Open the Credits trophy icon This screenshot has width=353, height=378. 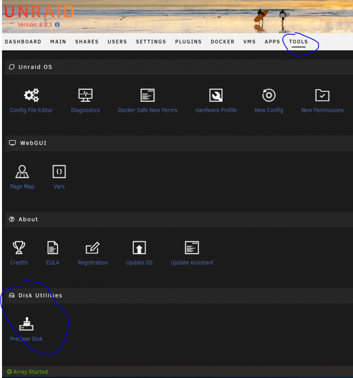click(x=19, y=247)
